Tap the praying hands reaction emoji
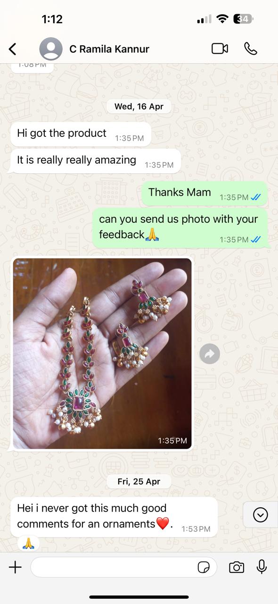 tap(28, 543)
